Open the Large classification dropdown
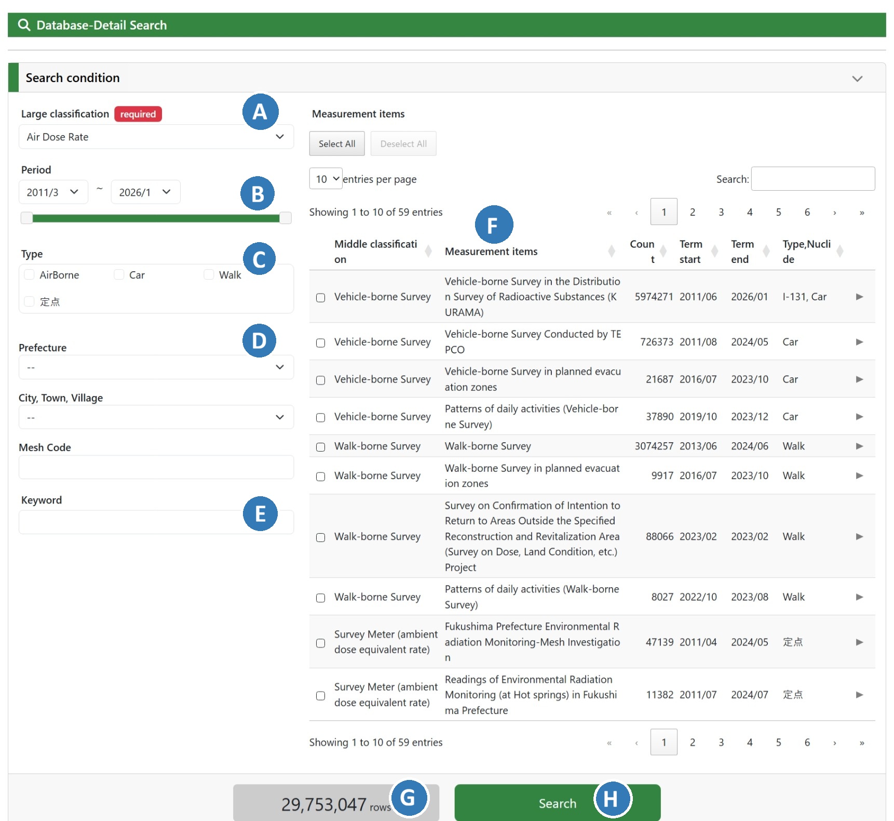 pos(156,137)
